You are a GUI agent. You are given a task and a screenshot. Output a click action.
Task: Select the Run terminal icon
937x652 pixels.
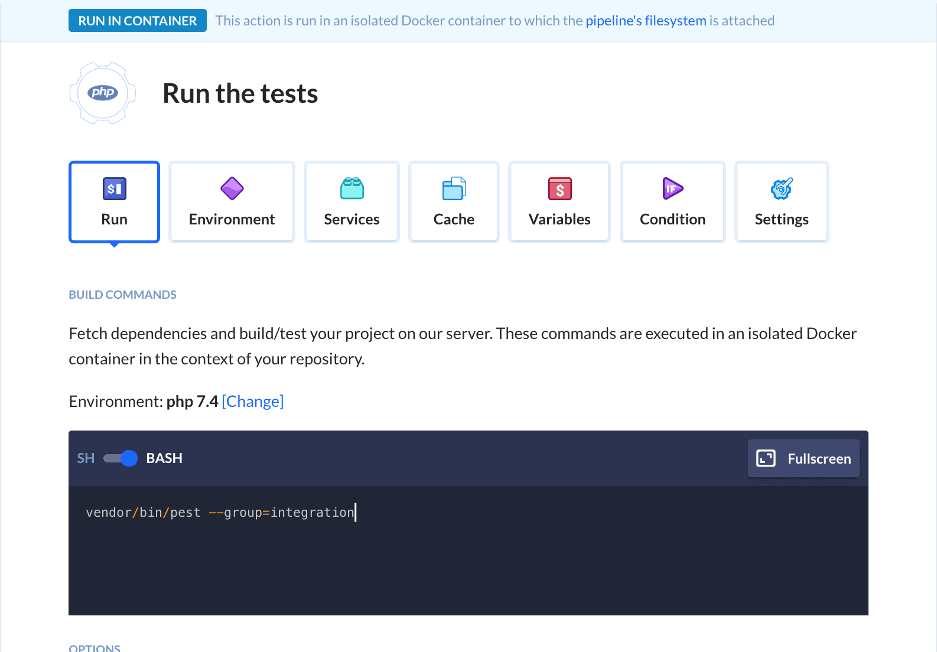click(x=114, y=189)
